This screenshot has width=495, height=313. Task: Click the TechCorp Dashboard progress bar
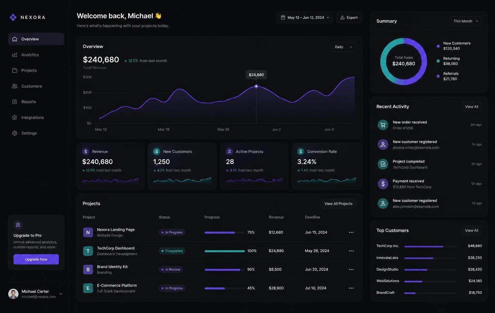pyautogui.click(x=224, y=251)
